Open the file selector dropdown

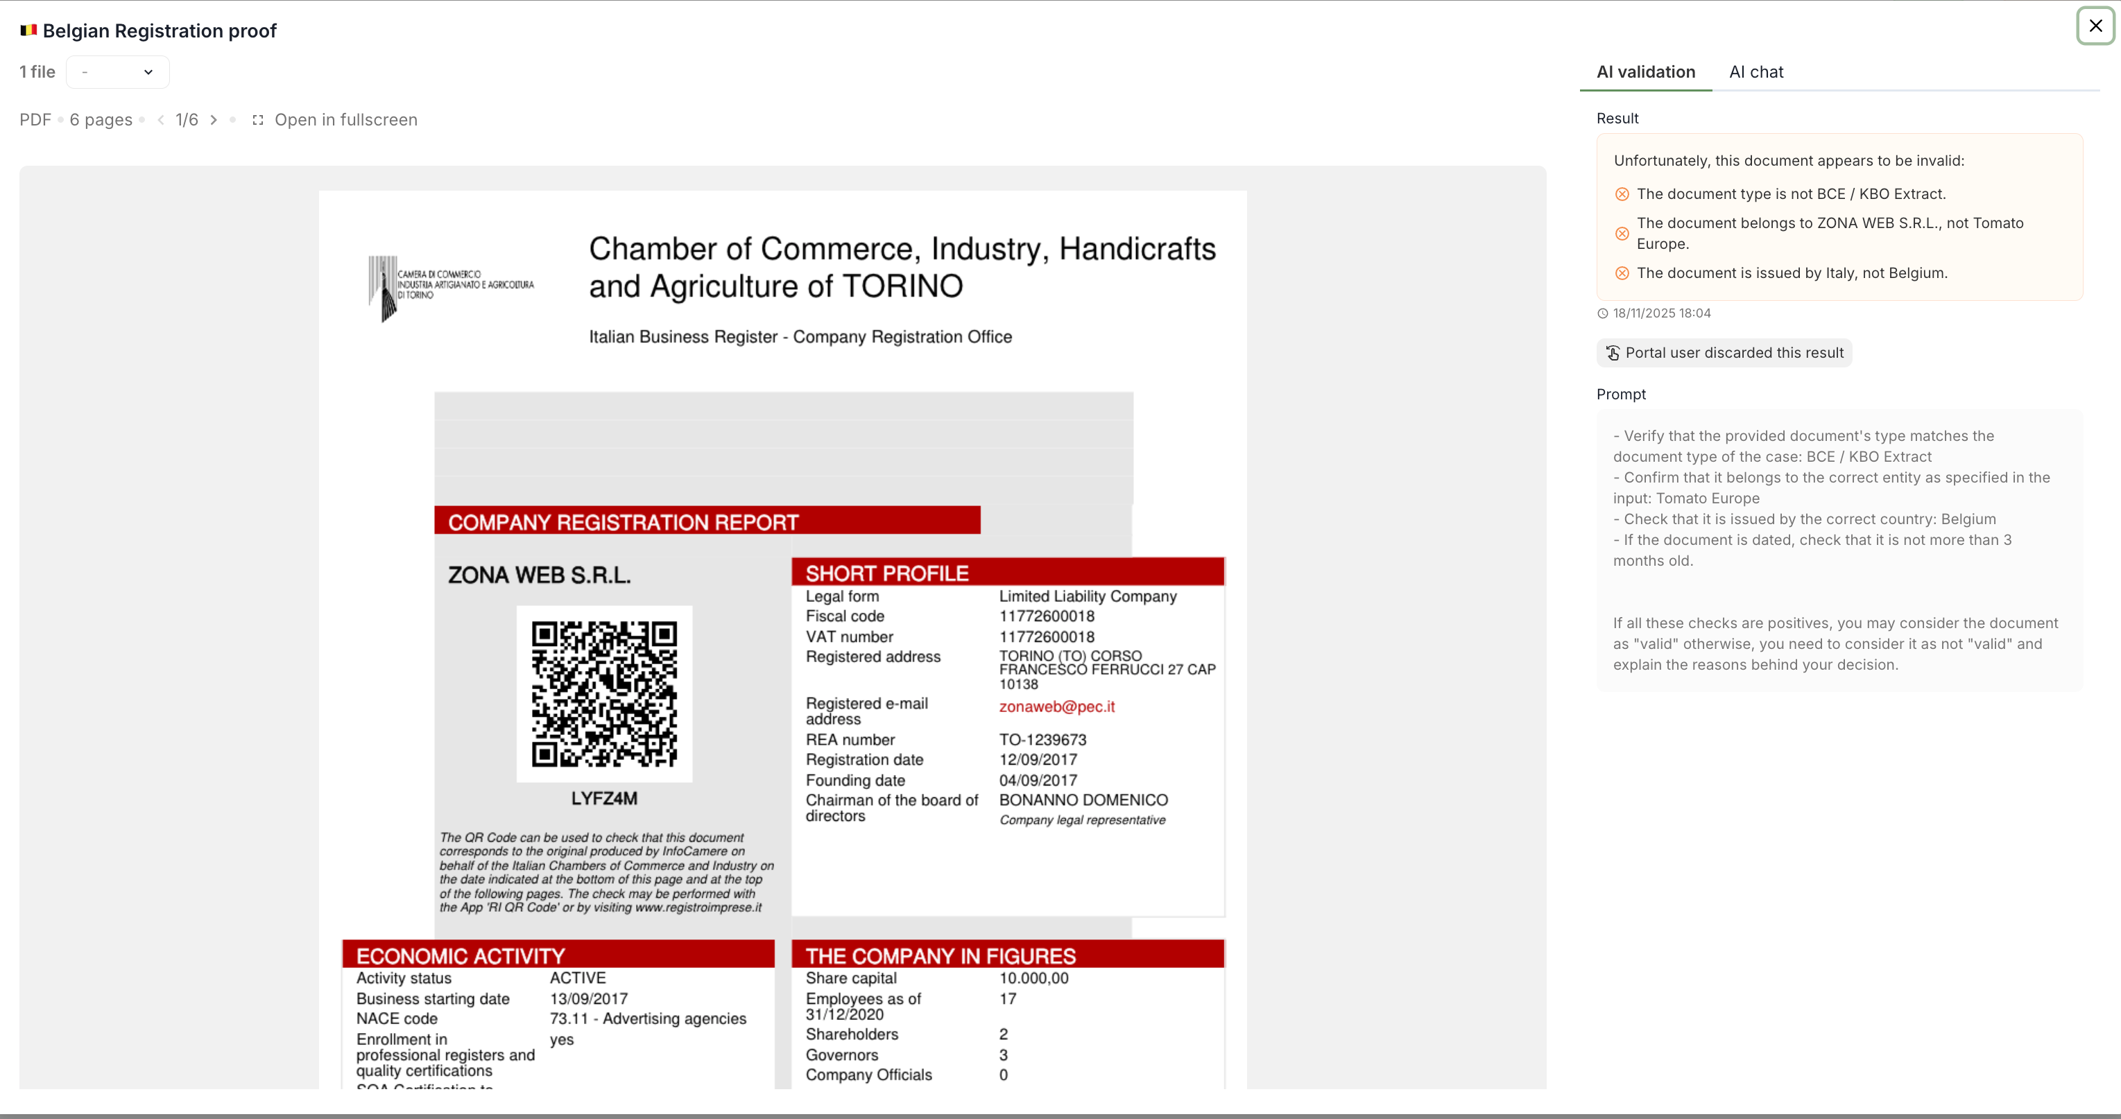pyautogui.click(x=118, y=72)
